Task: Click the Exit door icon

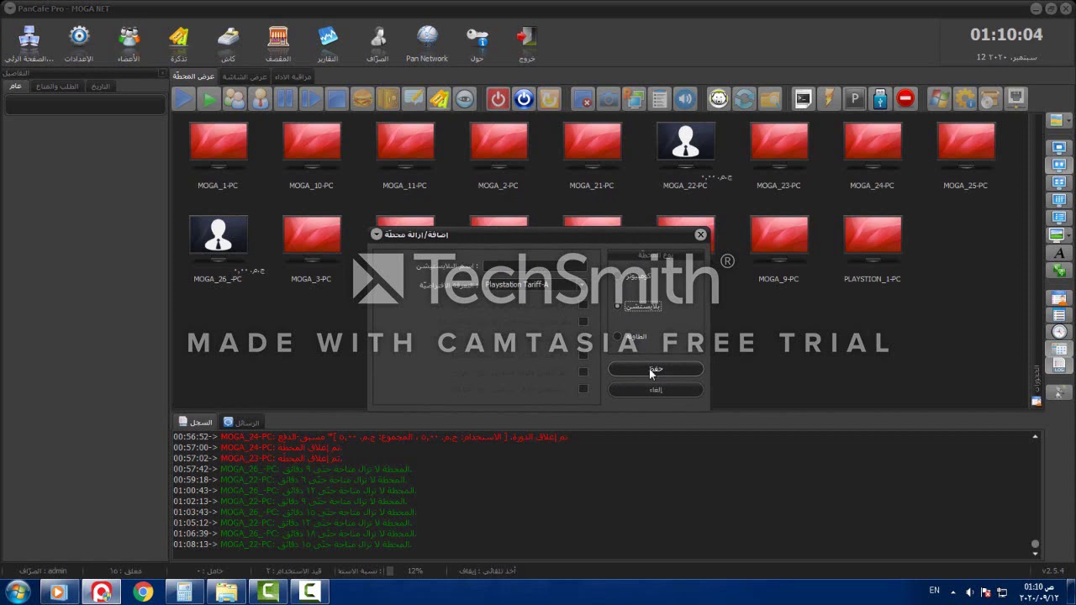Action: [526, 43]
